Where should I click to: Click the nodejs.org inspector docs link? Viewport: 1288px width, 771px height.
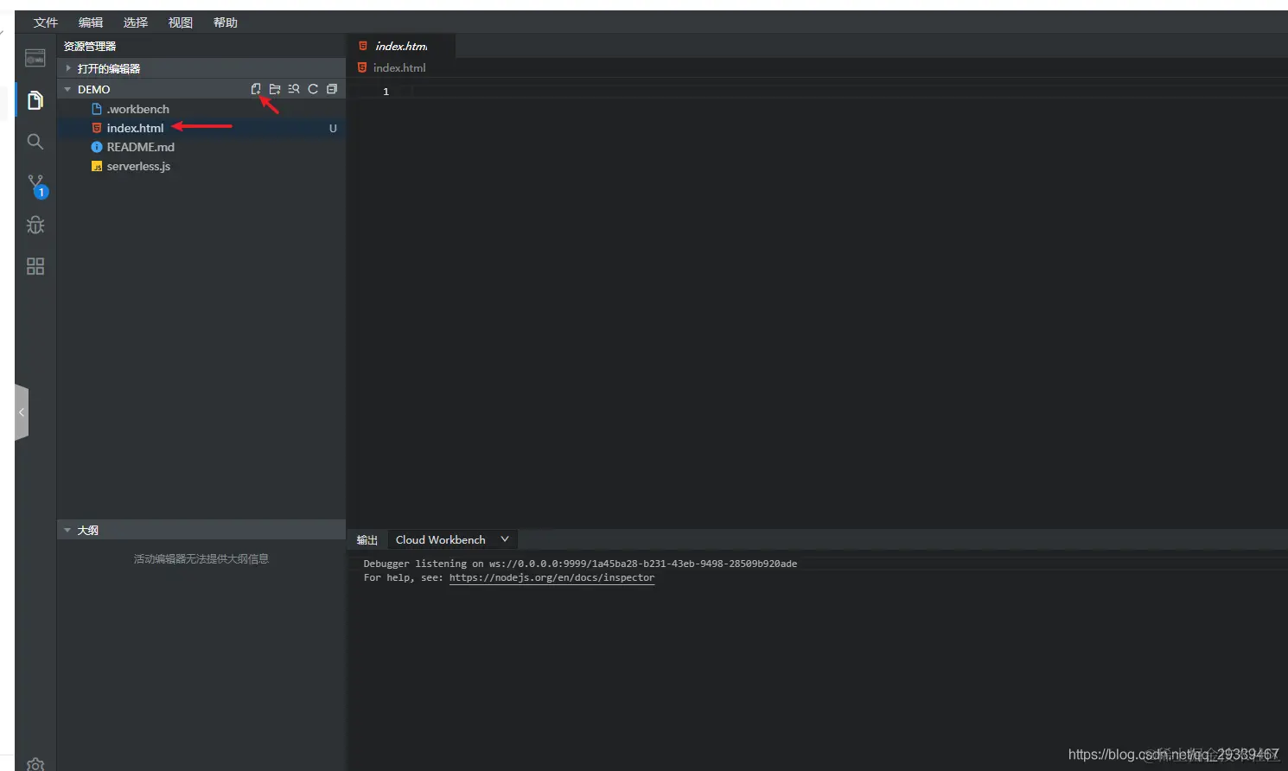coord(552,577)
